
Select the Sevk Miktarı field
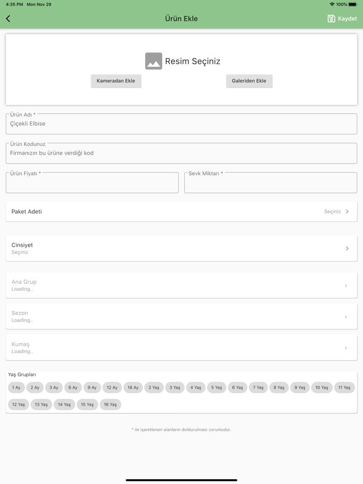pyautogui.click(x=271, y=183)
